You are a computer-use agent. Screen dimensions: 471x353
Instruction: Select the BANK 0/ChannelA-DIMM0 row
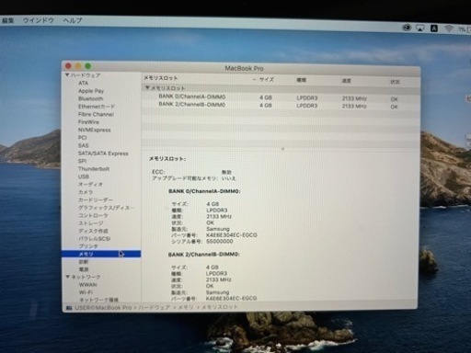pos(281,97)
